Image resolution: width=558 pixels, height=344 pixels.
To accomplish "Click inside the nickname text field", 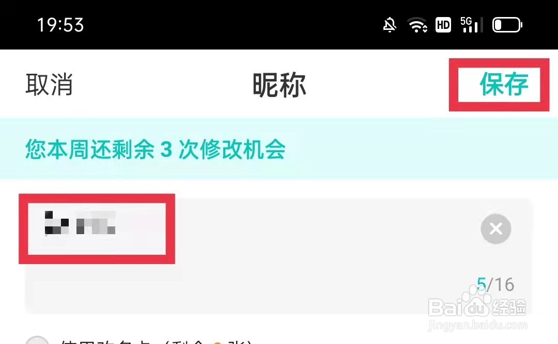I will click(278, 255).
